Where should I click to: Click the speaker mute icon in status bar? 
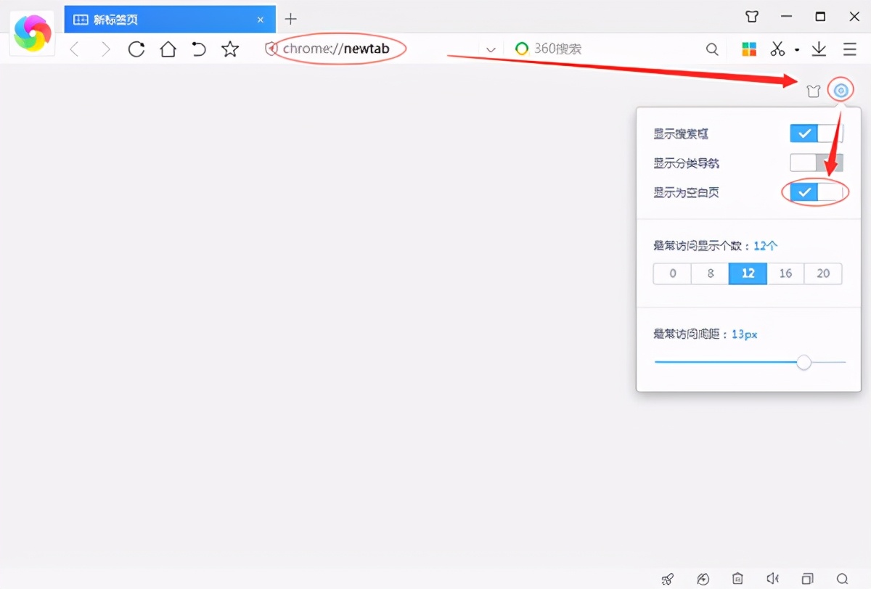[772, 579]
